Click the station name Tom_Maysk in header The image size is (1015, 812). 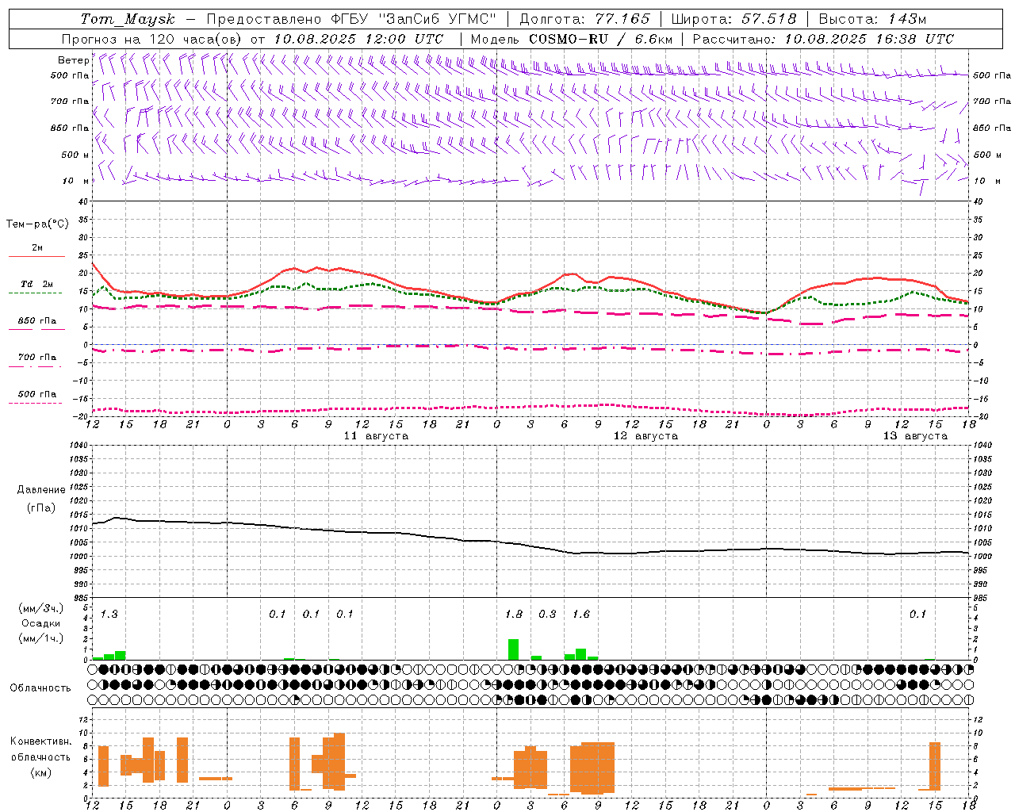pos(128,19)
